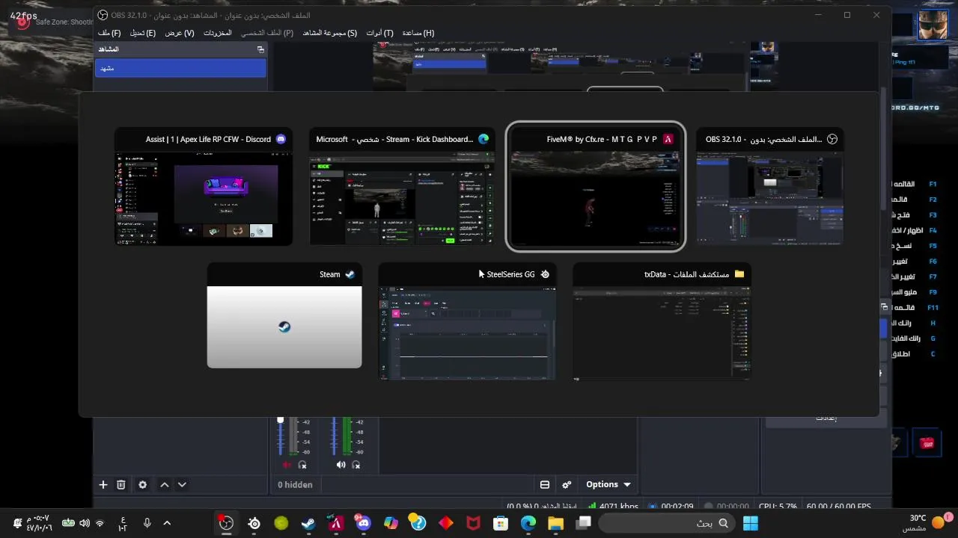Image resolution: width=958 pixels, height=538 pixels.
Task: Open the Get Help question-mark taskbar icon
Action: [418, 523]
